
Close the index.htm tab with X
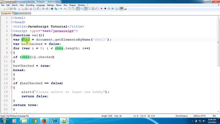pyautogui.click(x=13, y=13)
